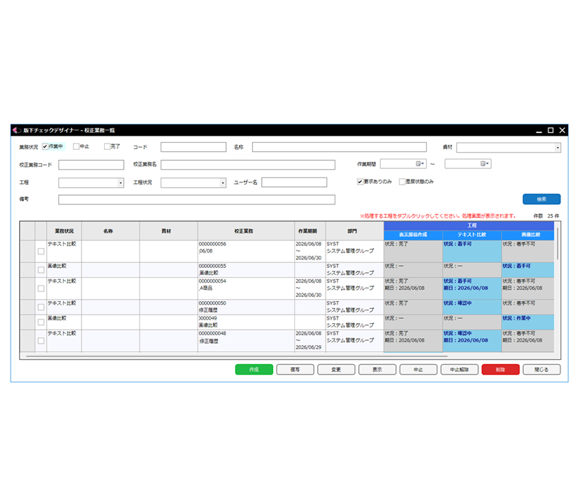This screenshot has width=586, height=502.
Task: Expand the 工程状況 dropdown list
Action: 223,182
